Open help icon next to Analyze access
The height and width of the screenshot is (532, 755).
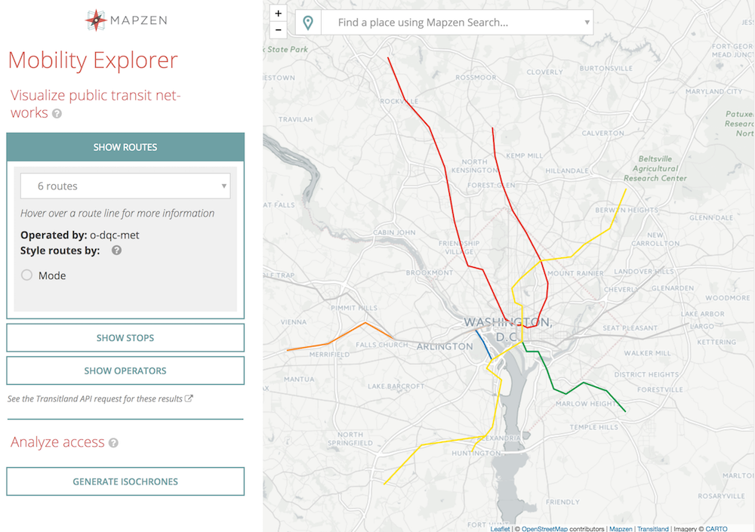pos(113,443)
